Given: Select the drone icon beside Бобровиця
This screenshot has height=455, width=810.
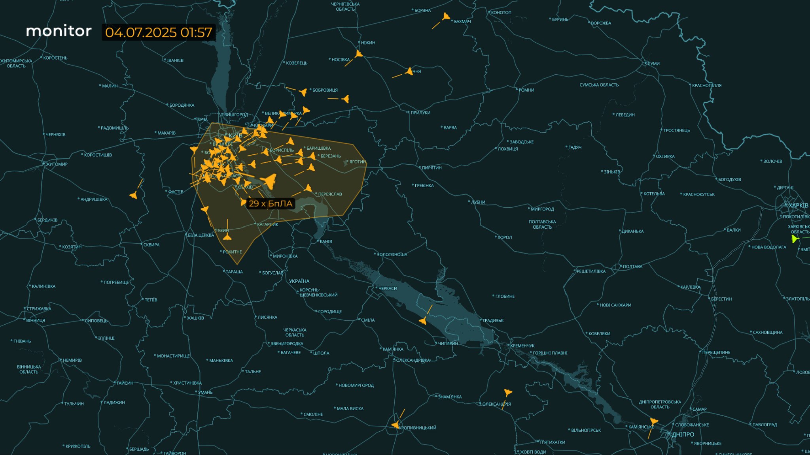Looking at the screenshot, I should tap(303, 92).
